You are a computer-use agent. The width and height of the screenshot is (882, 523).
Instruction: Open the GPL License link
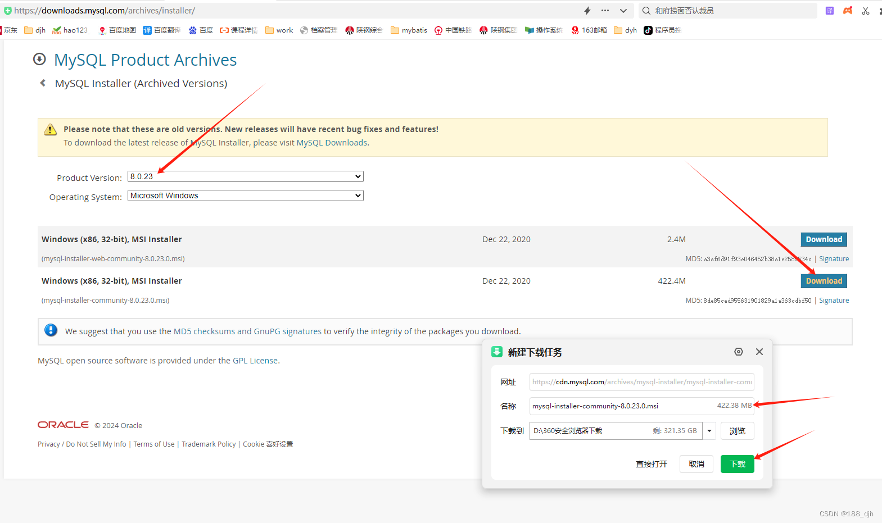pyautogui.click(x=255, y=361)
